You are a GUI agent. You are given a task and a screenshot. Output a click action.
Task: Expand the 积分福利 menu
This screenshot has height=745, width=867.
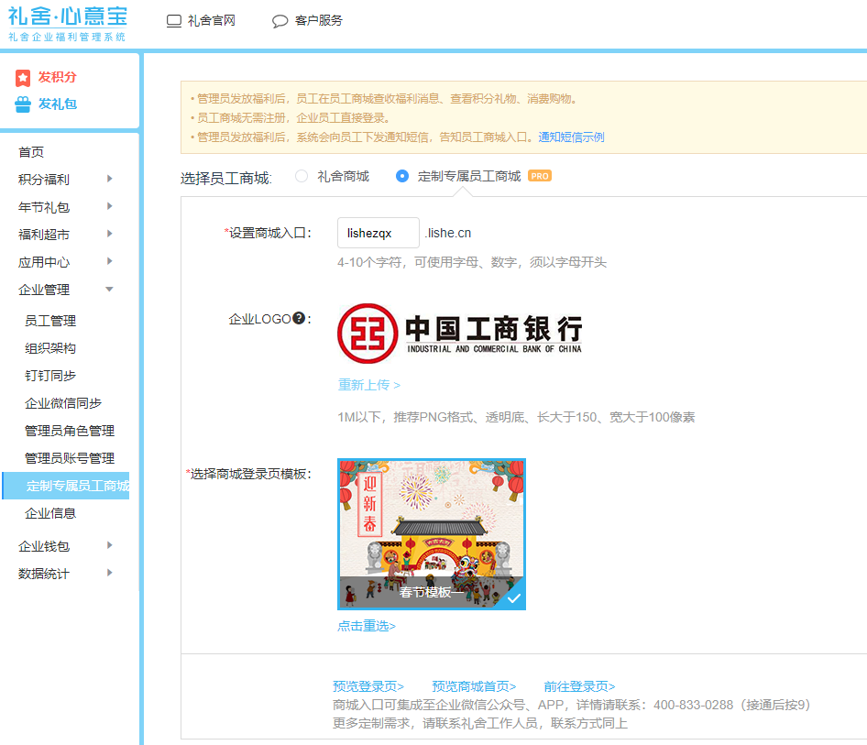[64, 180]
